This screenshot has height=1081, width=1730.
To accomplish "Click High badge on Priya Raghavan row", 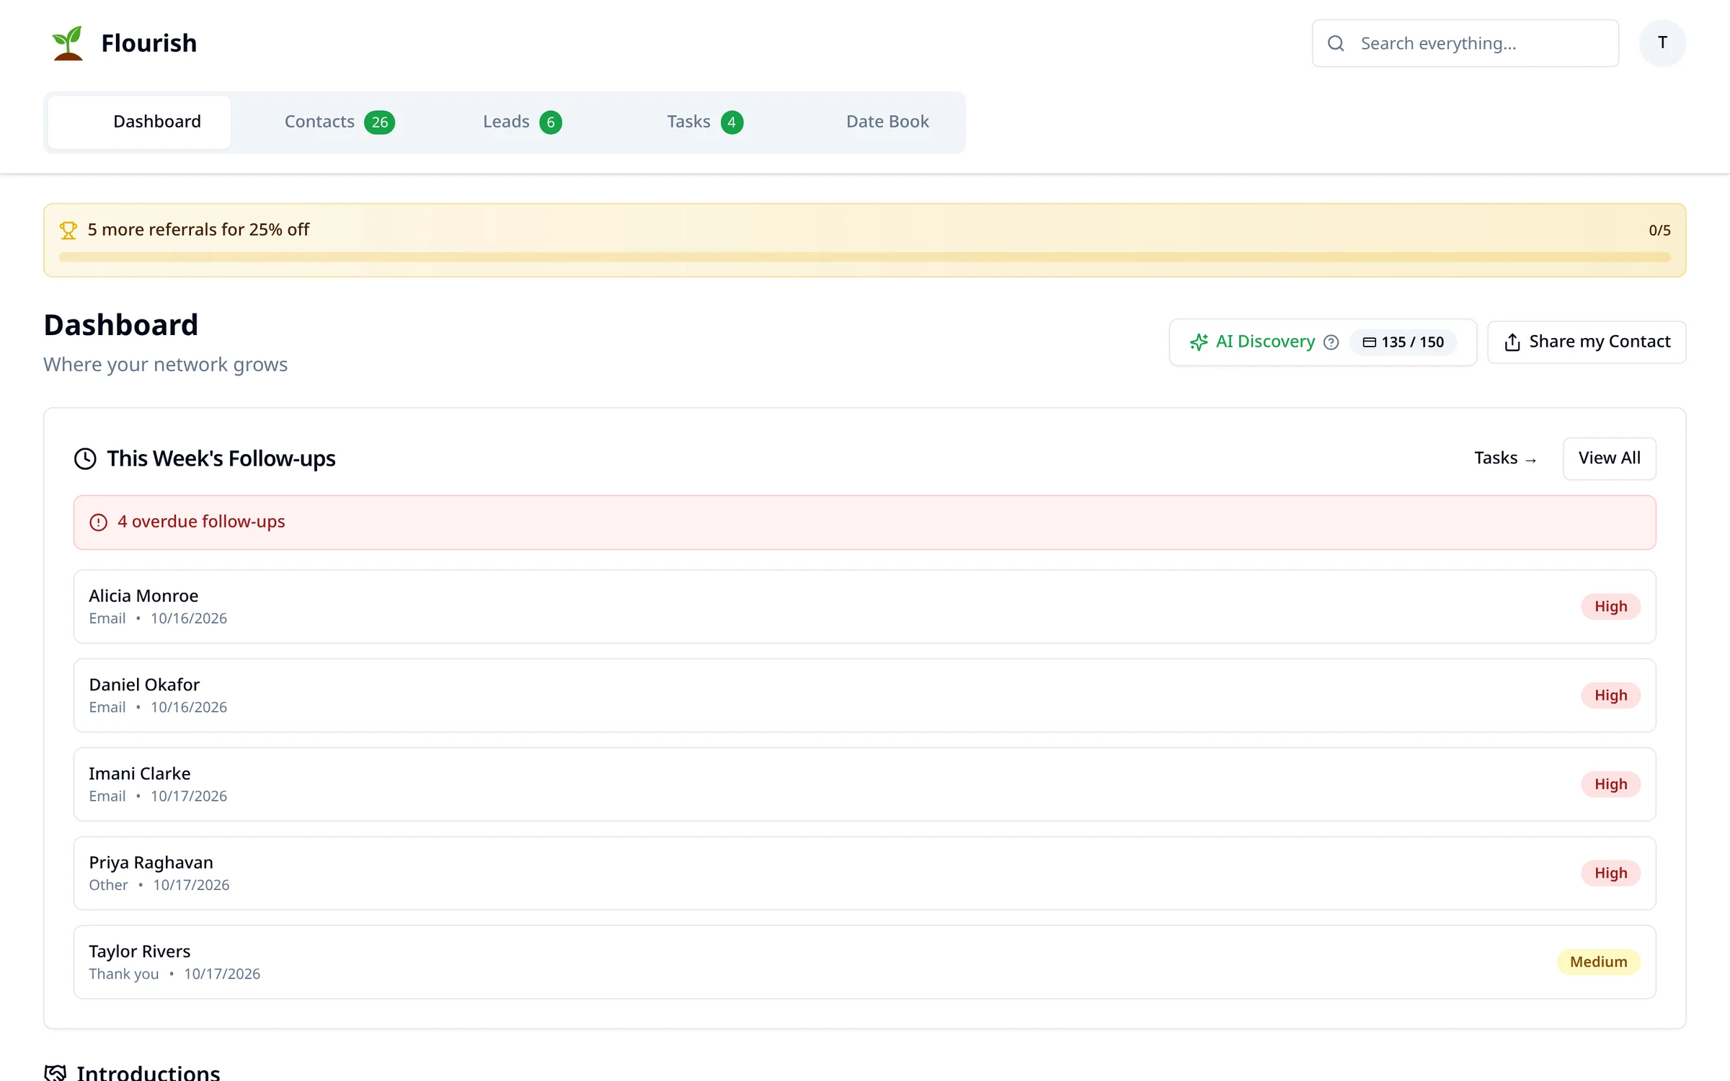I will point(1610,873).
